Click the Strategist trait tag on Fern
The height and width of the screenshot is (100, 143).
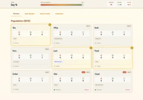pos(16,62)
